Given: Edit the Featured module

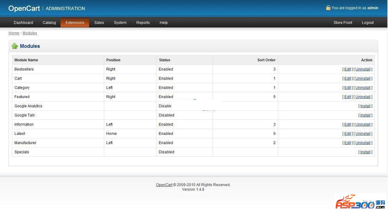Looking at the screenshot, I should coord(347,97).
